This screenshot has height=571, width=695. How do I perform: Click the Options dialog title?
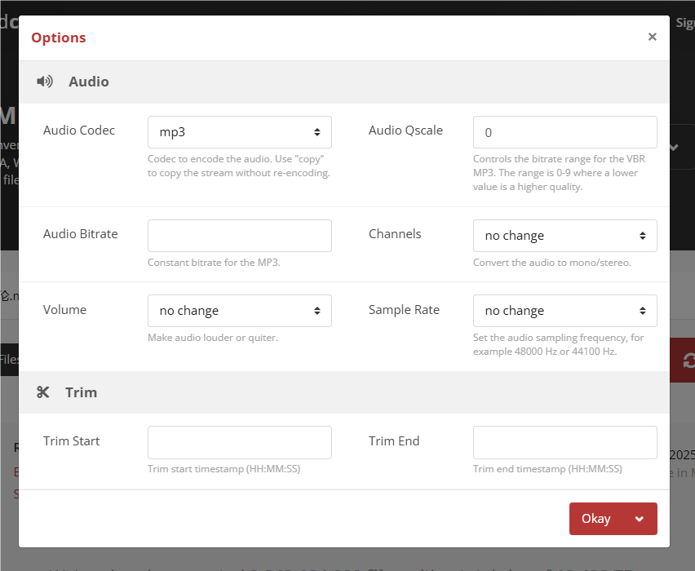tap(58, 38)
